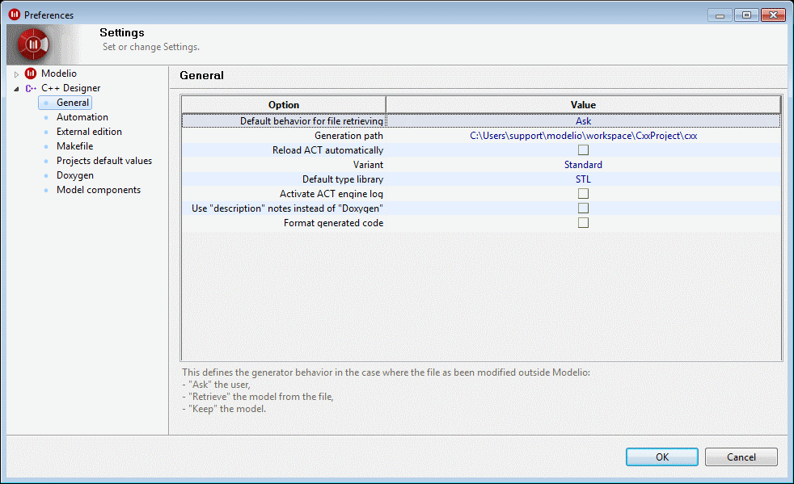Minimize the Preferences window
Image resolution: width=794 pixels, height=484 pixels.
(720, 15)
